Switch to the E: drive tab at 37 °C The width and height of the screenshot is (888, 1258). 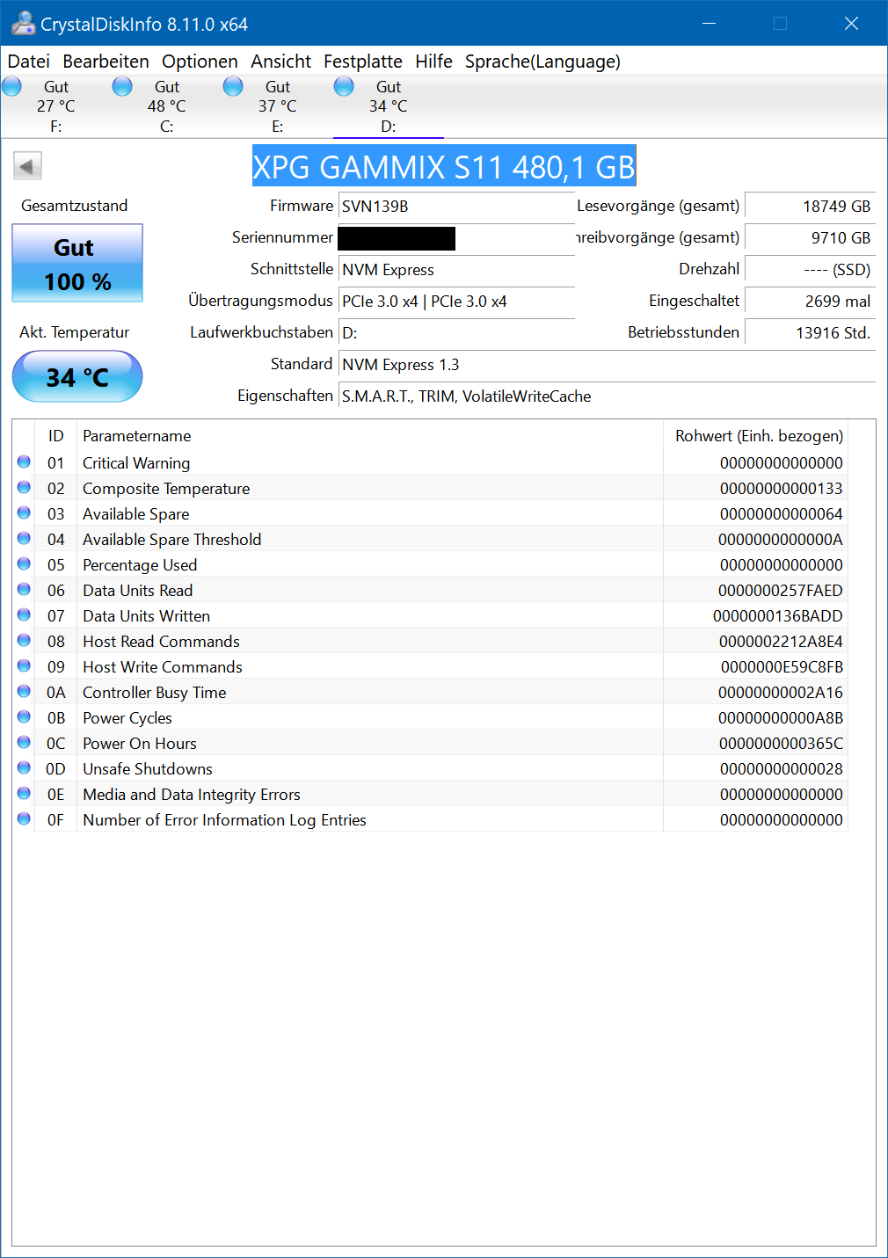(x=278, y=106)
